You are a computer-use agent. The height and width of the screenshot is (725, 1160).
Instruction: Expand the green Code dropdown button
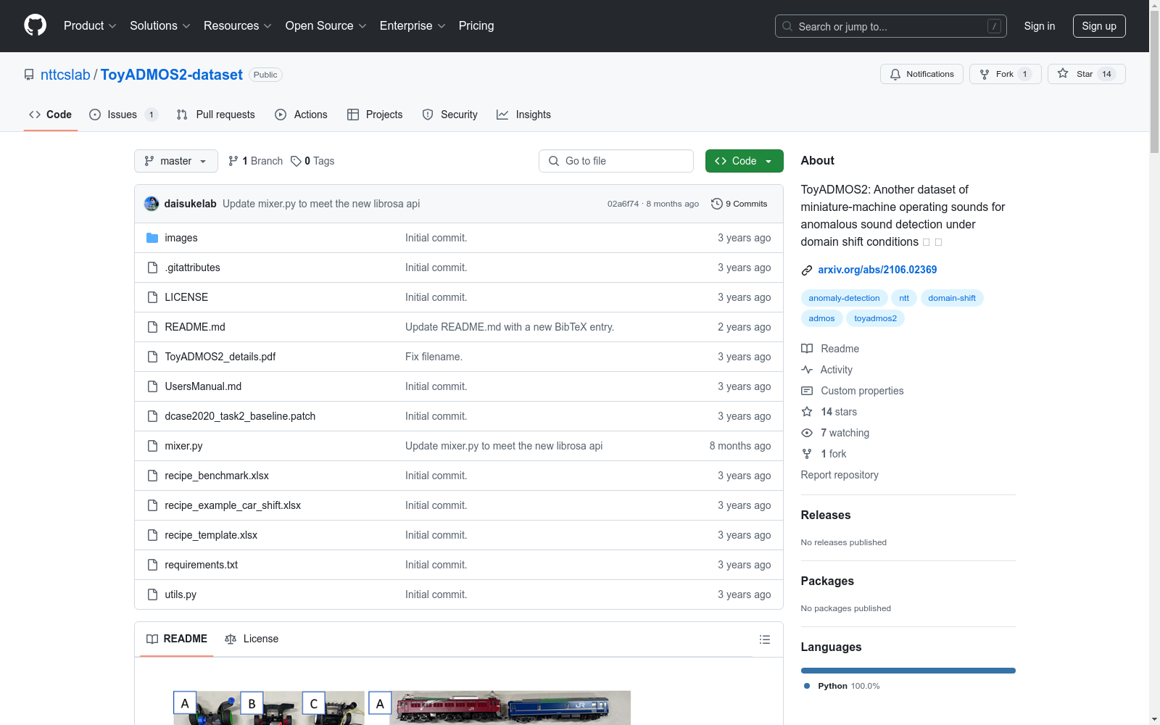744,161
